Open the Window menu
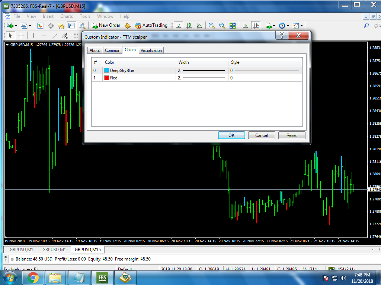The height and width of the screenshot is (285, 381). coord(105,16)
